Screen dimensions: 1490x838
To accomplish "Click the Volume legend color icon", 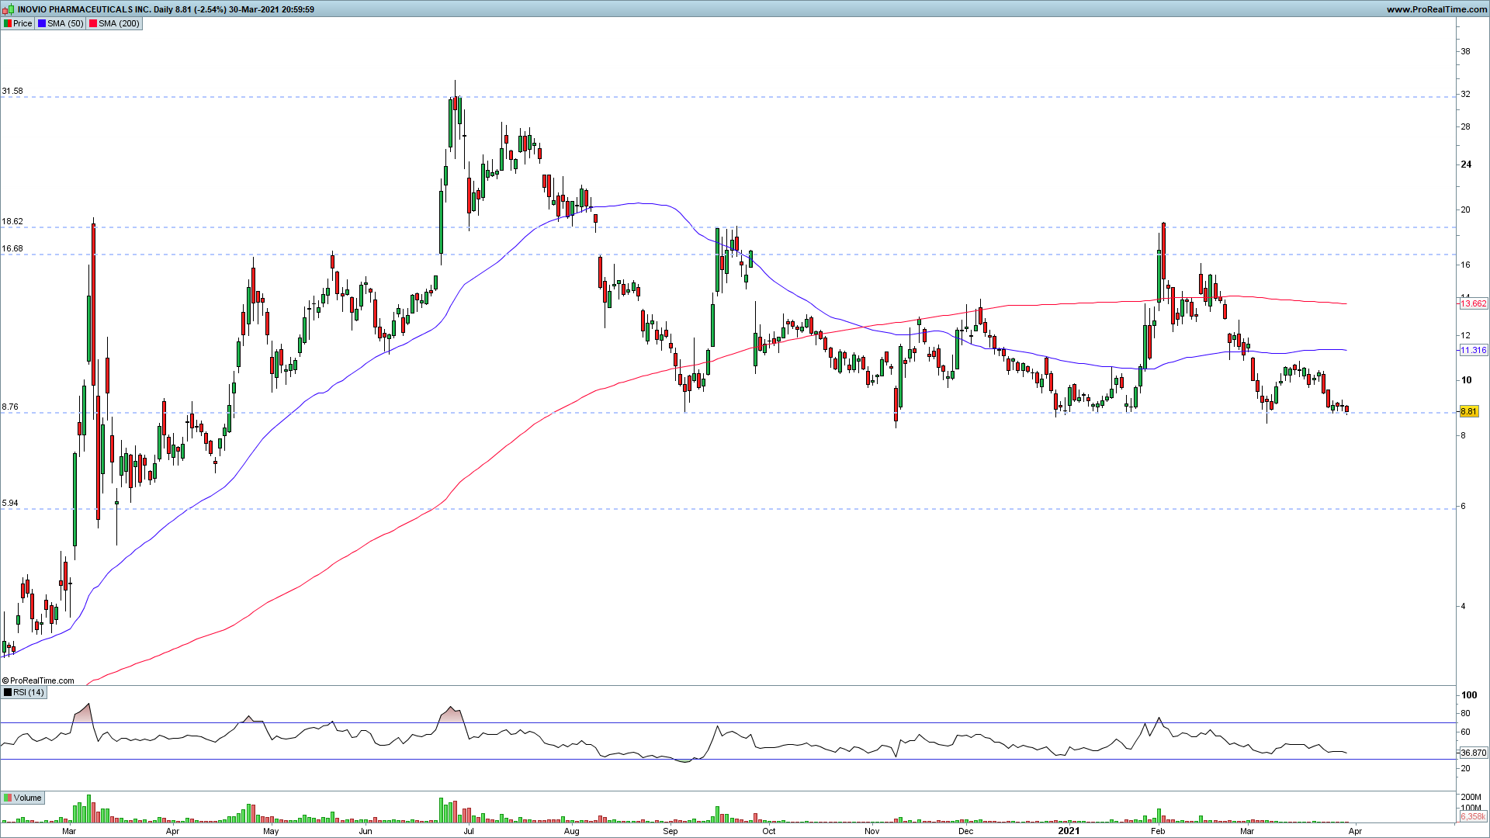I will (7, 798).
